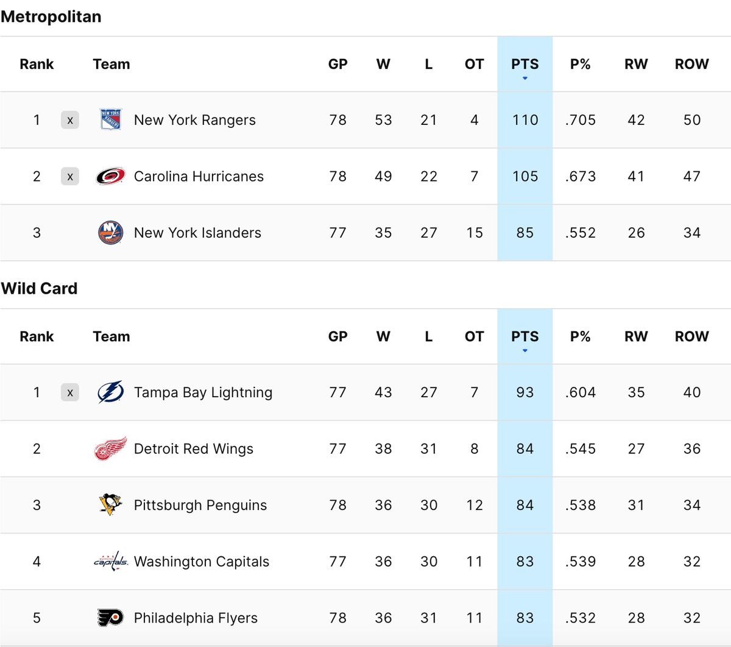Sort Metropolitan table by P% header
Image resolution: width=731 pixels, height=647 pixels.
pyautogui.click(x=580, y=64)
